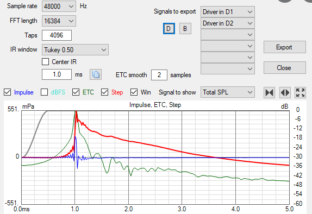This screenshot has width=312, height=214.
Task: Open the sixth Signals to export dropdown
Action: 228,69
